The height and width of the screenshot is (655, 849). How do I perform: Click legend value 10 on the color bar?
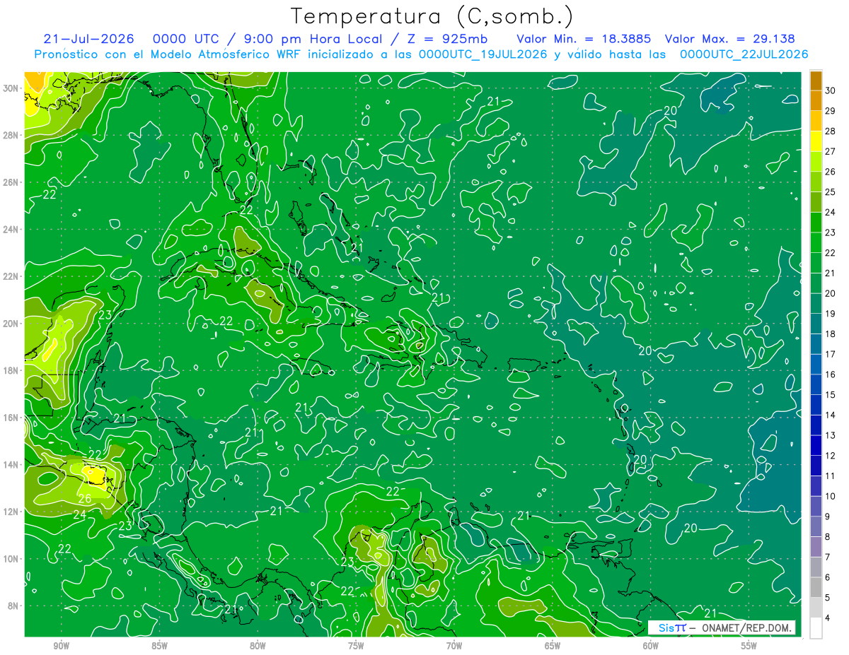(831, 496)
